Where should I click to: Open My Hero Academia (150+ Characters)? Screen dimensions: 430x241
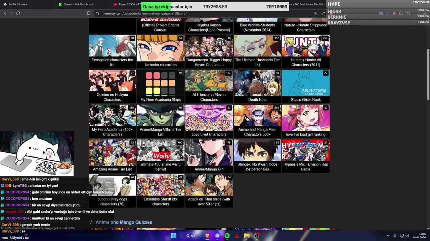pos(112,122)
